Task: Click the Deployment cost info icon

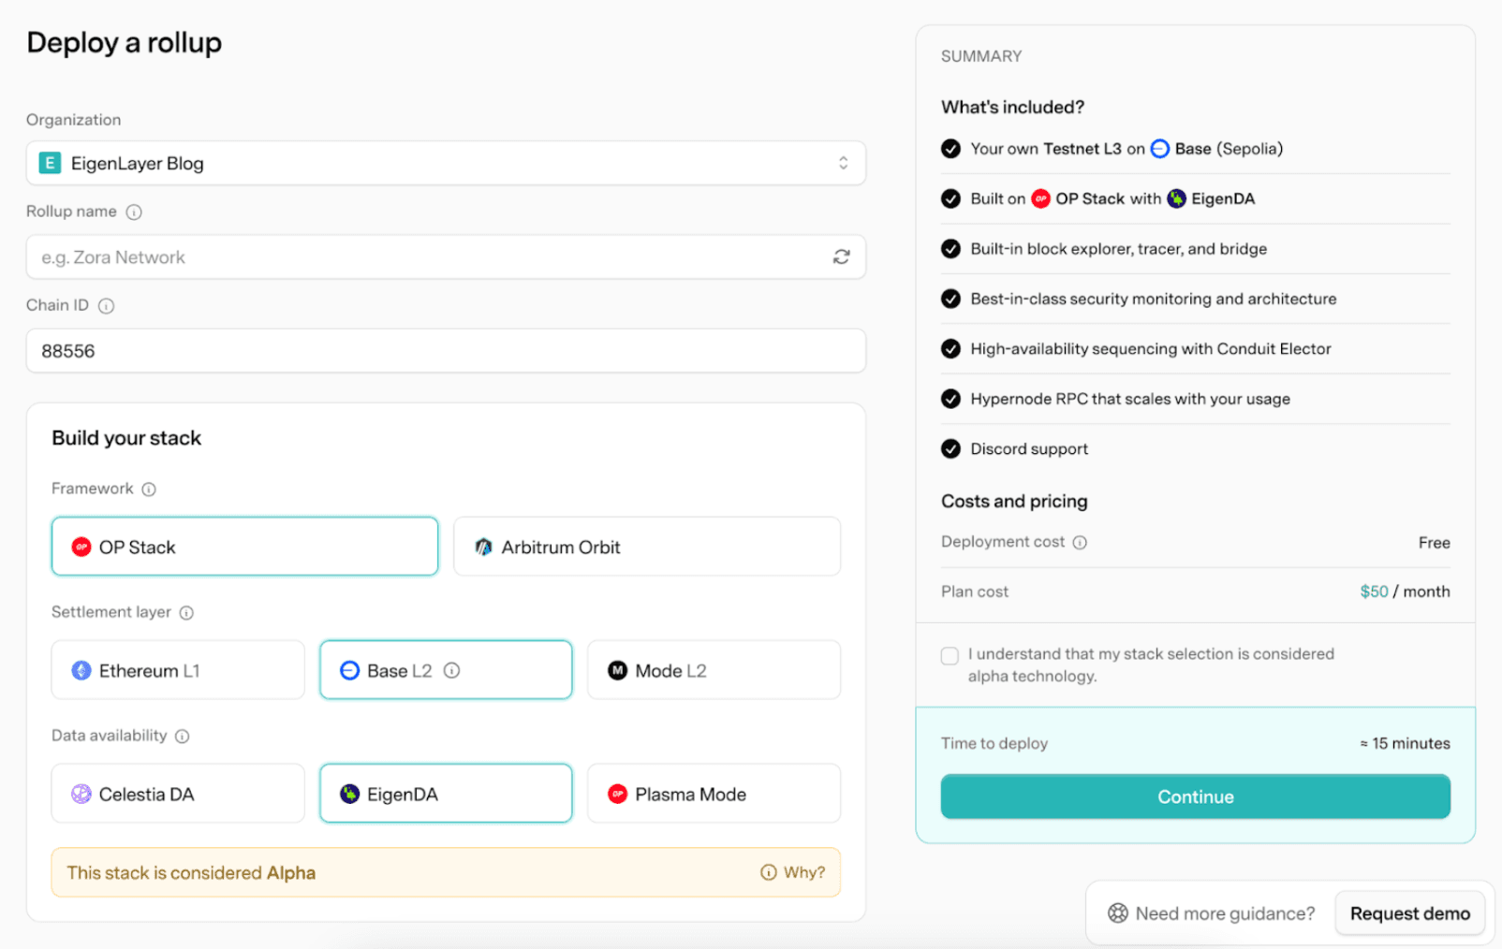Action: point(1080,543)
